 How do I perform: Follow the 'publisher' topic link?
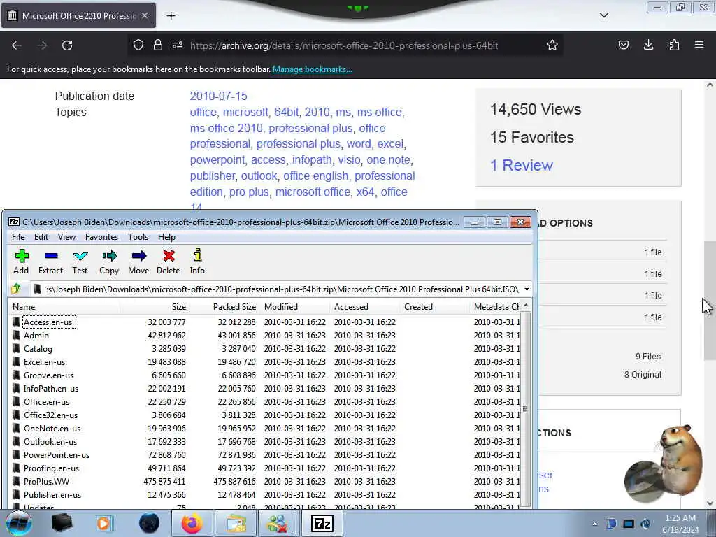213,176
